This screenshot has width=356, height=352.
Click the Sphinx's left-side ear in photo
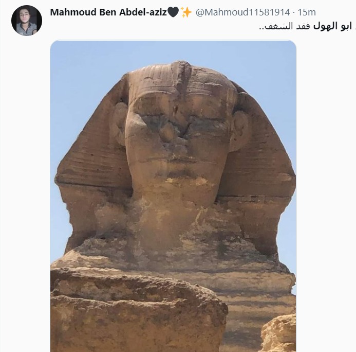point(119,124)
